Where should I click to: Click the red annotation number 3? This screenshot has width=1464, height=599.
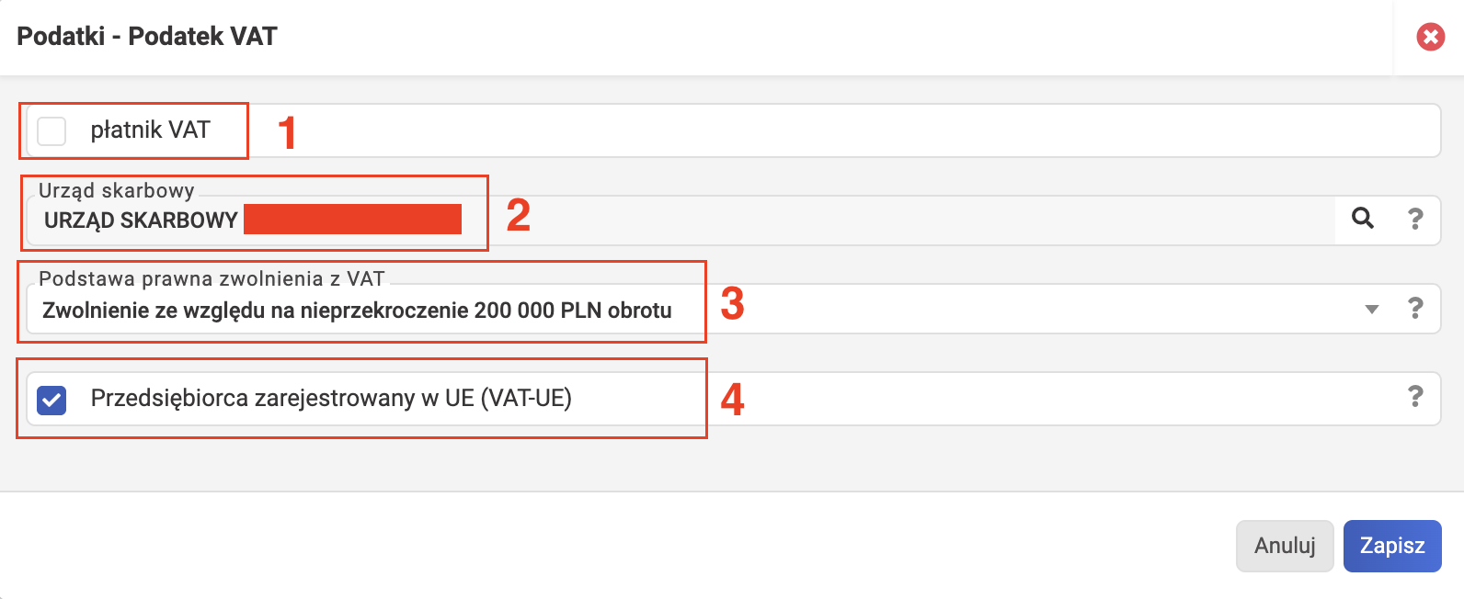point(732,303)
